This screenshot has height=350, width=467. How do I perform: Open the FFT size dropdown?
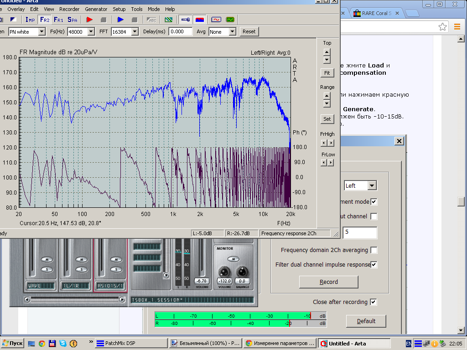[135, 31]
